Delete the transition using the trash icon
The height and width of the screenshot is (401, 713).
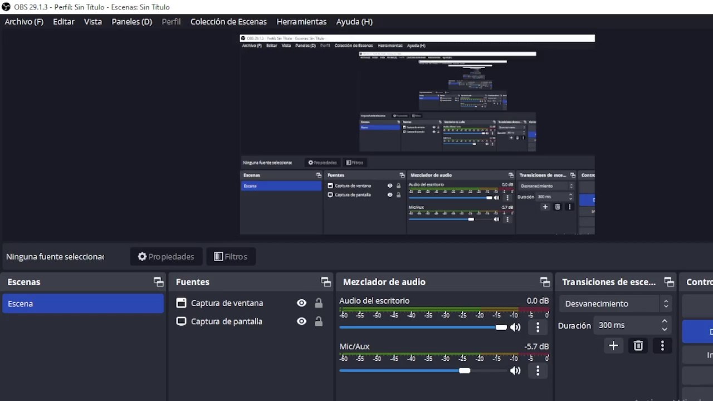638,346
